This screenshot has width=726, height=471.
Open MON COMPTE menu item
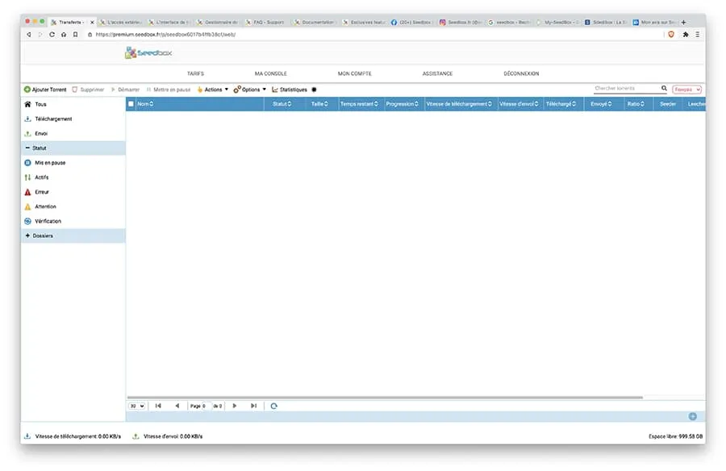[x=354, y=73]
